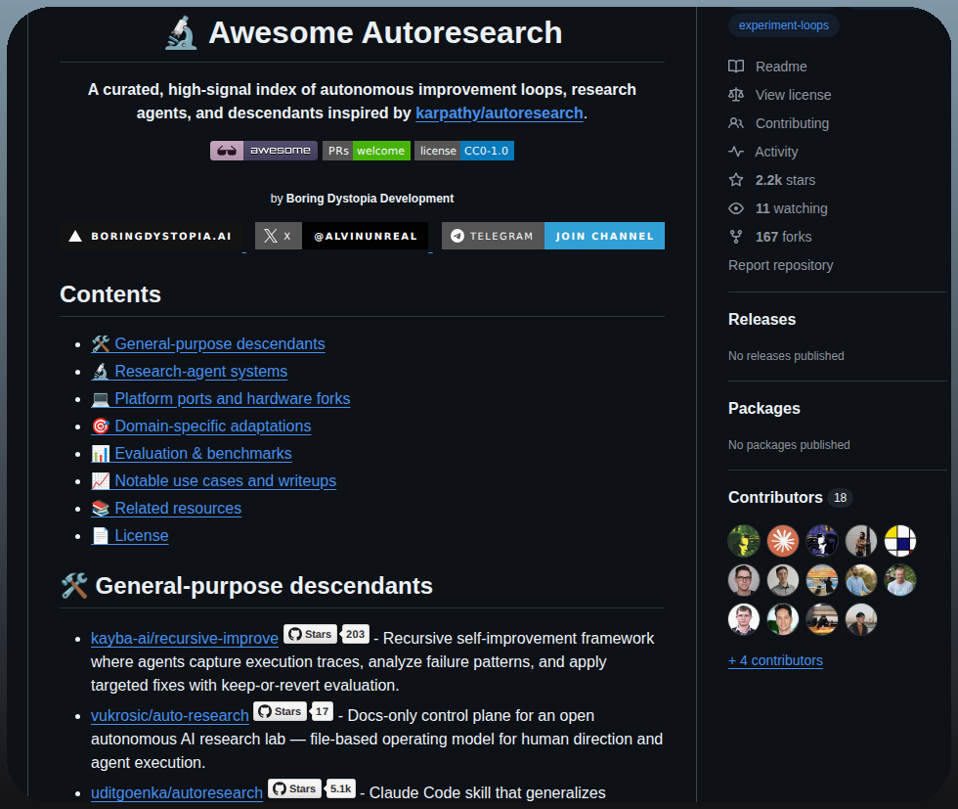View the 2.2k stars list
Viewport: 958px width, 809px height.
[771, 180]
